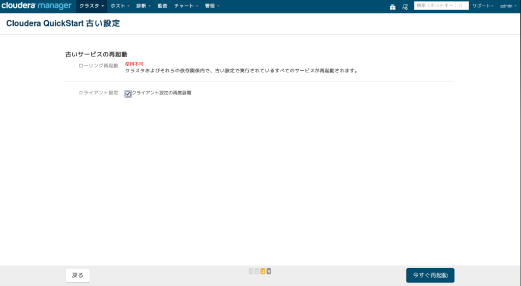Expand the 管理 menu
The image size is (521, 286).
click(x=212, y=6)
